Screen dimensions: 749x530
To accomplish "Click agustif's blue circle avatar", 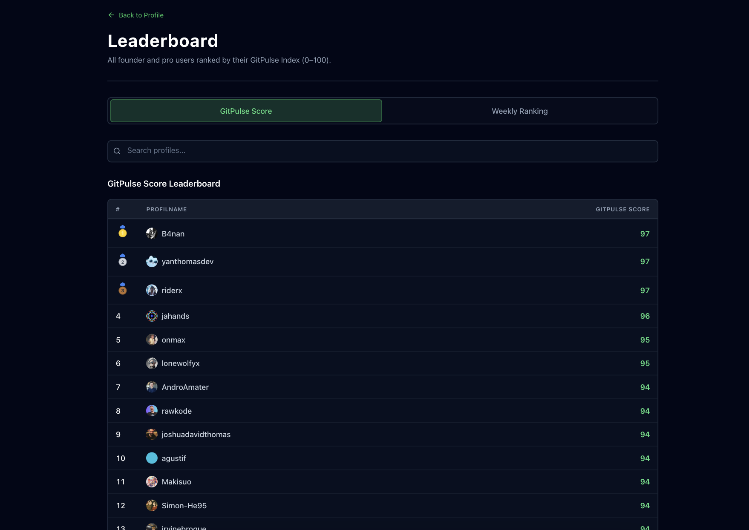I will 152,458.
